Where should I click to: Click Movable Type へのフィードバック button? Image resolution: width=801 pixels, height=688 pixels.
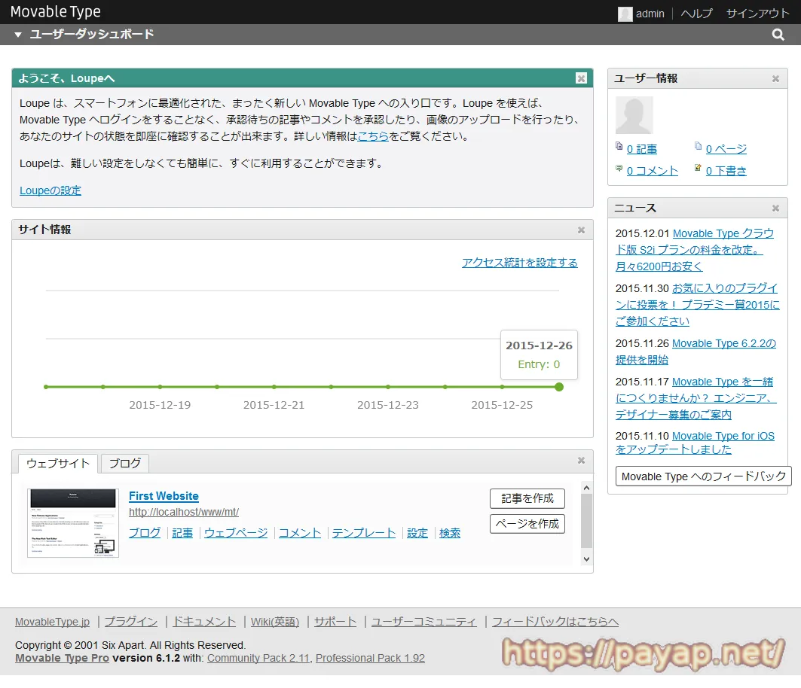coord(703,476)
